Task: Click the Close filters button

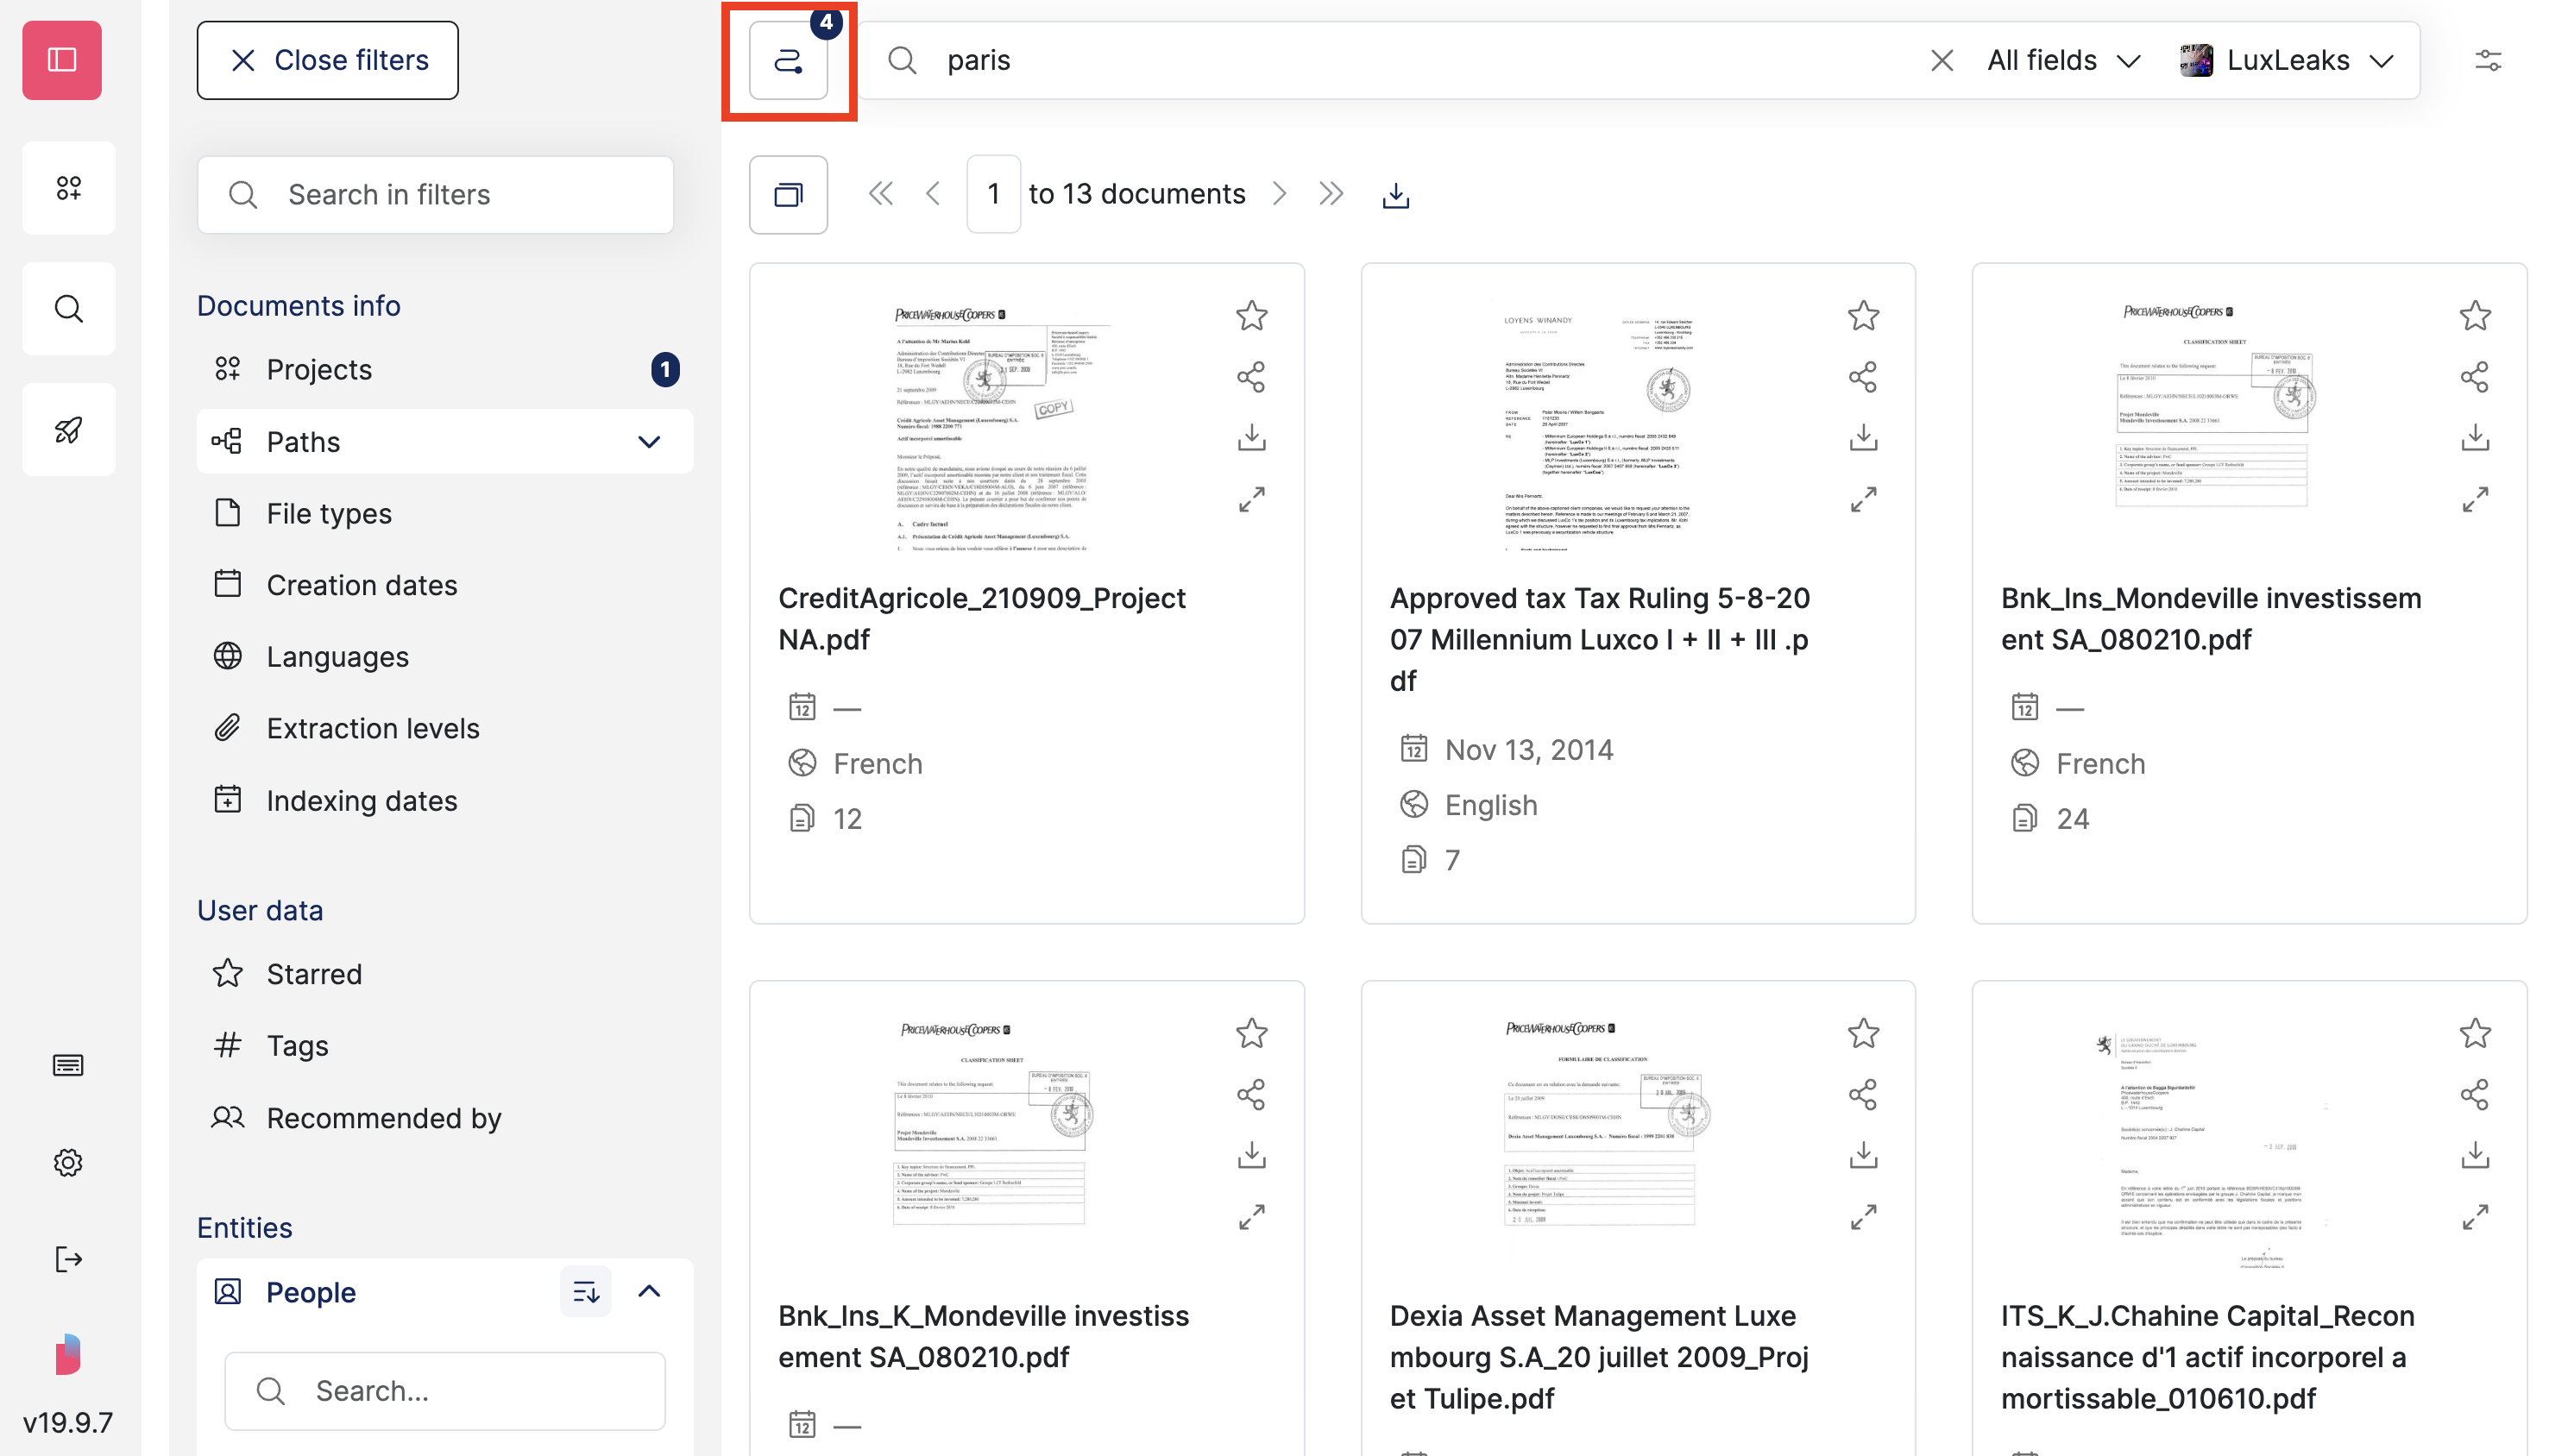Action: click(x=327, y=60)
